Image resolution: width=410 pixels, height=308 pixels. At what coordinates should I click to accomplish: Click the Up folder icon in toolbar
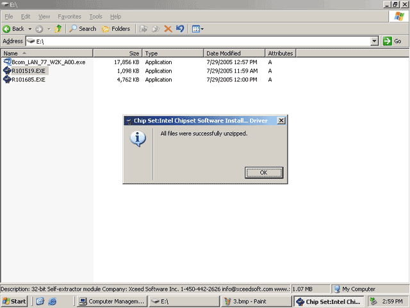[x=58, y=29]
